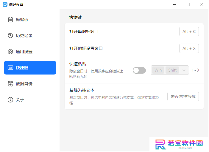The height and width of the screenshot is (152, 209).
Task: Click the keyboard shortcut icon
Action: pyautogui.click(x=10, y=68)
